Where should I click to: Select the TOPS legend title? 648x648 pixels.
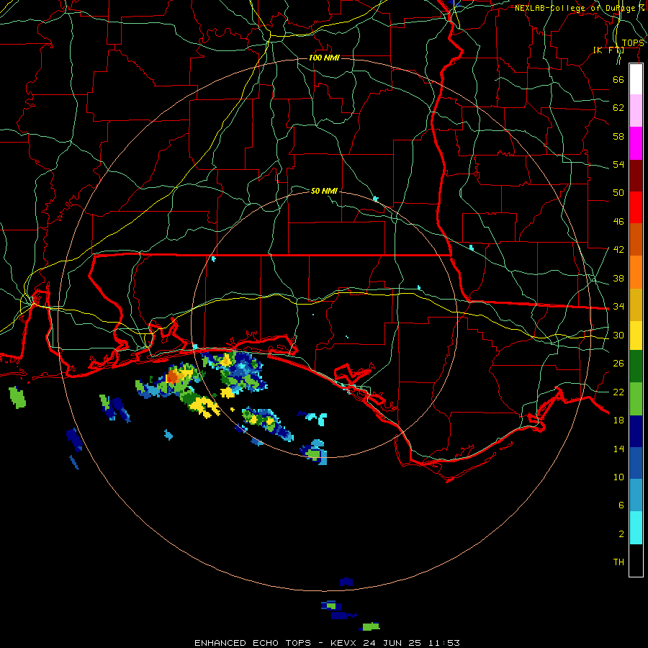633,43
